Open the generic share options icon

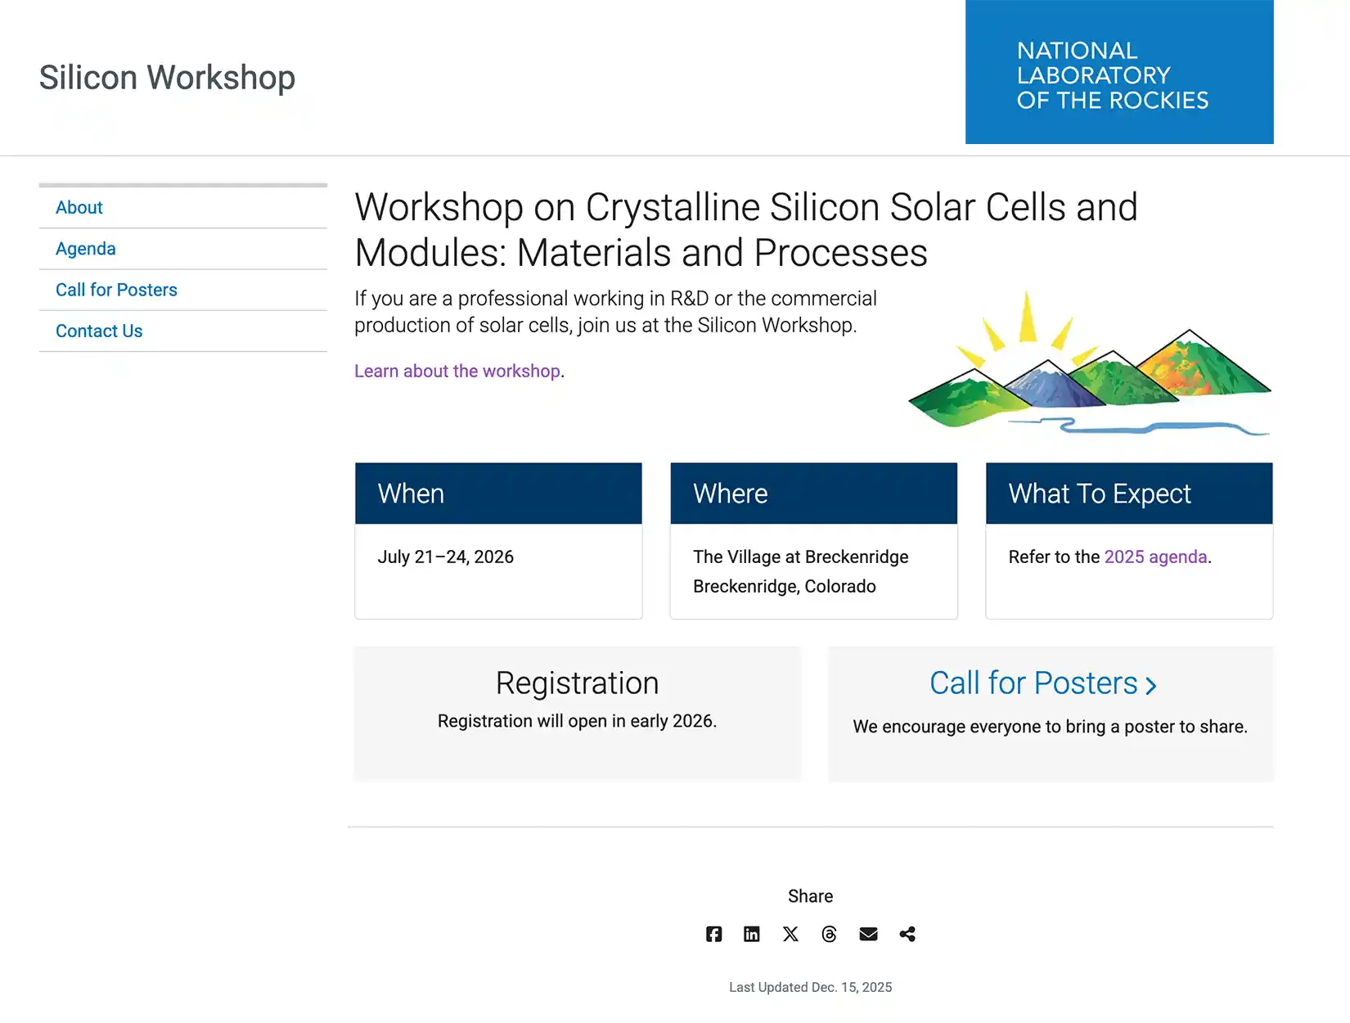point(907,934)
